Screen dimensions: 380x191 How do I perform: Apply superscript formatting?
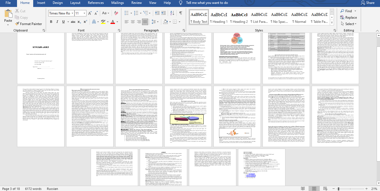(x=85, y=22)
